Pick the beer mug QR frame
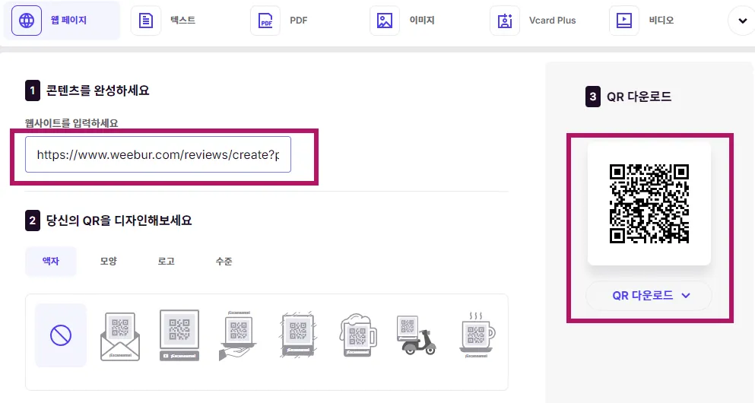 click(358, 335)
